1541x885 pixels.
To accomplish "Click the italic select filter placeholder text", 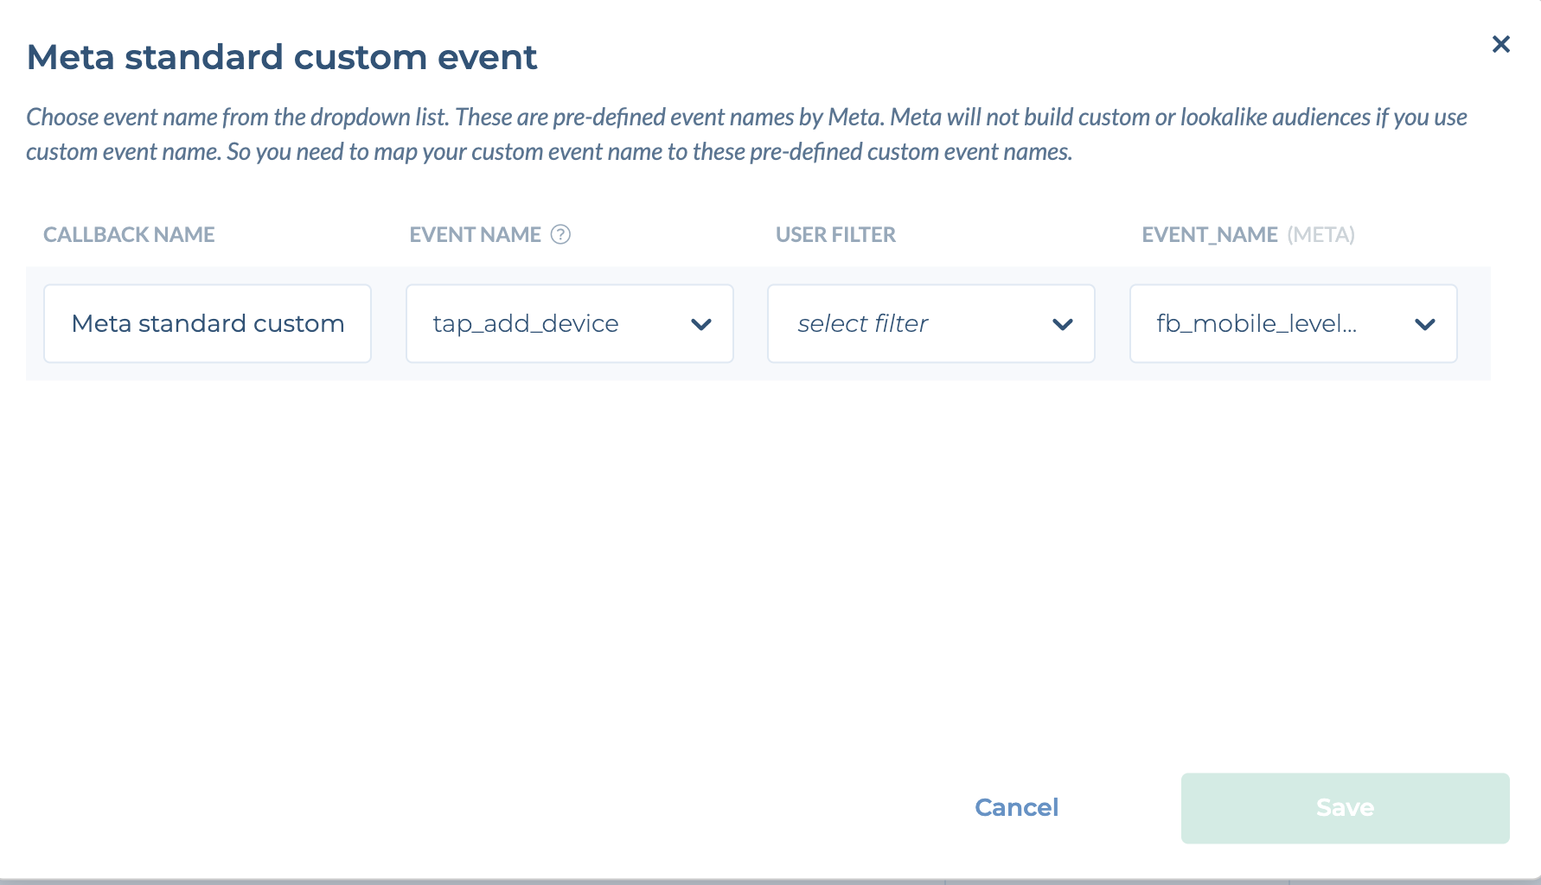I will 862,323.
